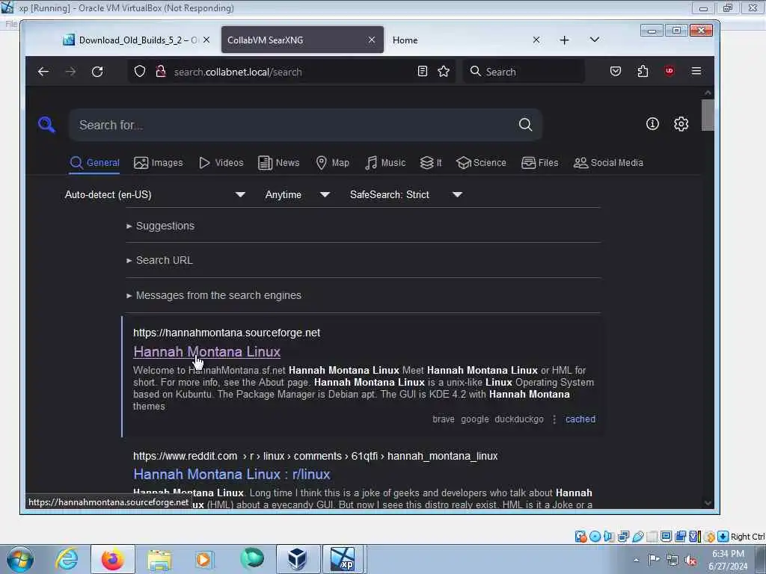Screen dimensions: 766x574
Task: Switch to Videos search category
Action: point(221,162)
